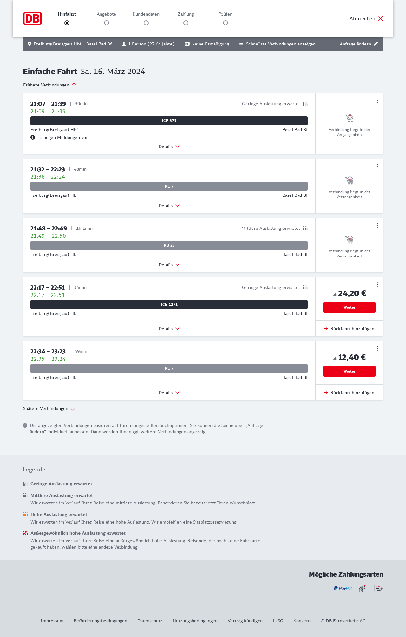Viewport: 406px width, 637px height.
Task: Open three-dot menu for ICE 375 connection
Action: 377,101
